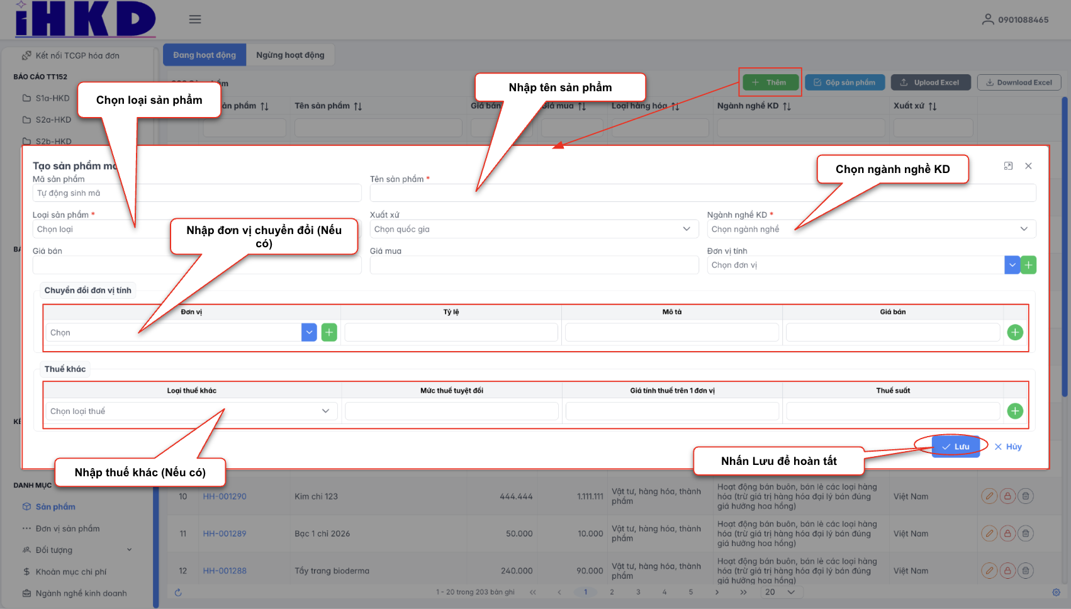The image size is (1071, 609).
Task: Open the Đơn vị tính unit dropdown
Action: coord(1012,265)
